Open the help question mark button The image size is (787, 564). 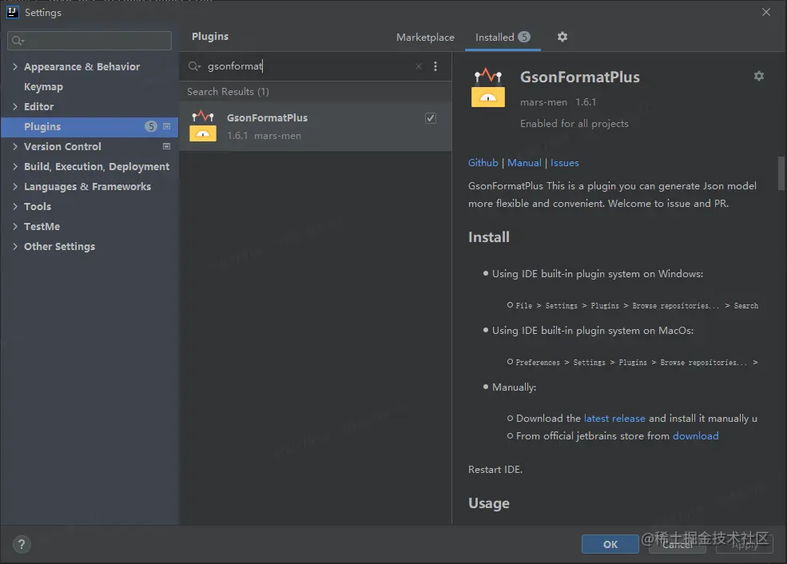[22, 545]
